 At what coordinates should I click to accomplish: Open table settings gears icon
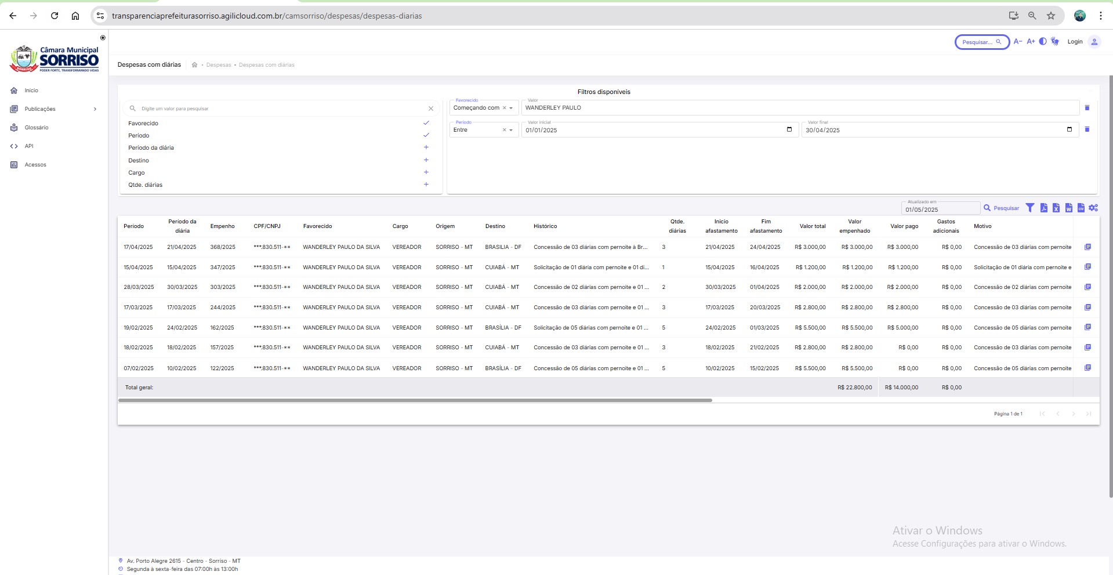click(1093, 208)
